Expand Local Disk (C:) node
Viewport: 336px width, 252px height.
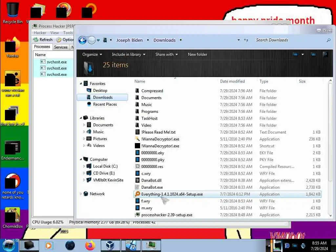pyautogui.click(x=84, y=166)
